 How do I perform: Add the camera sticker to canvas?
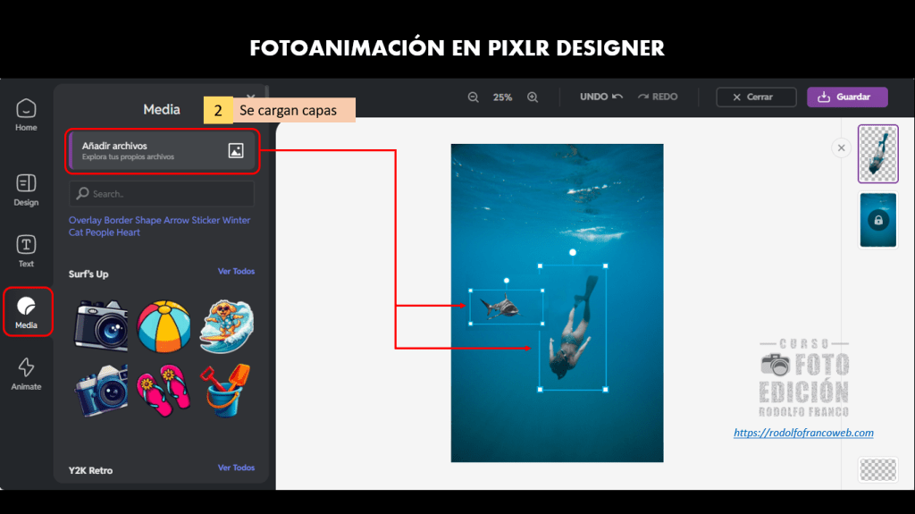coord(100,324)
